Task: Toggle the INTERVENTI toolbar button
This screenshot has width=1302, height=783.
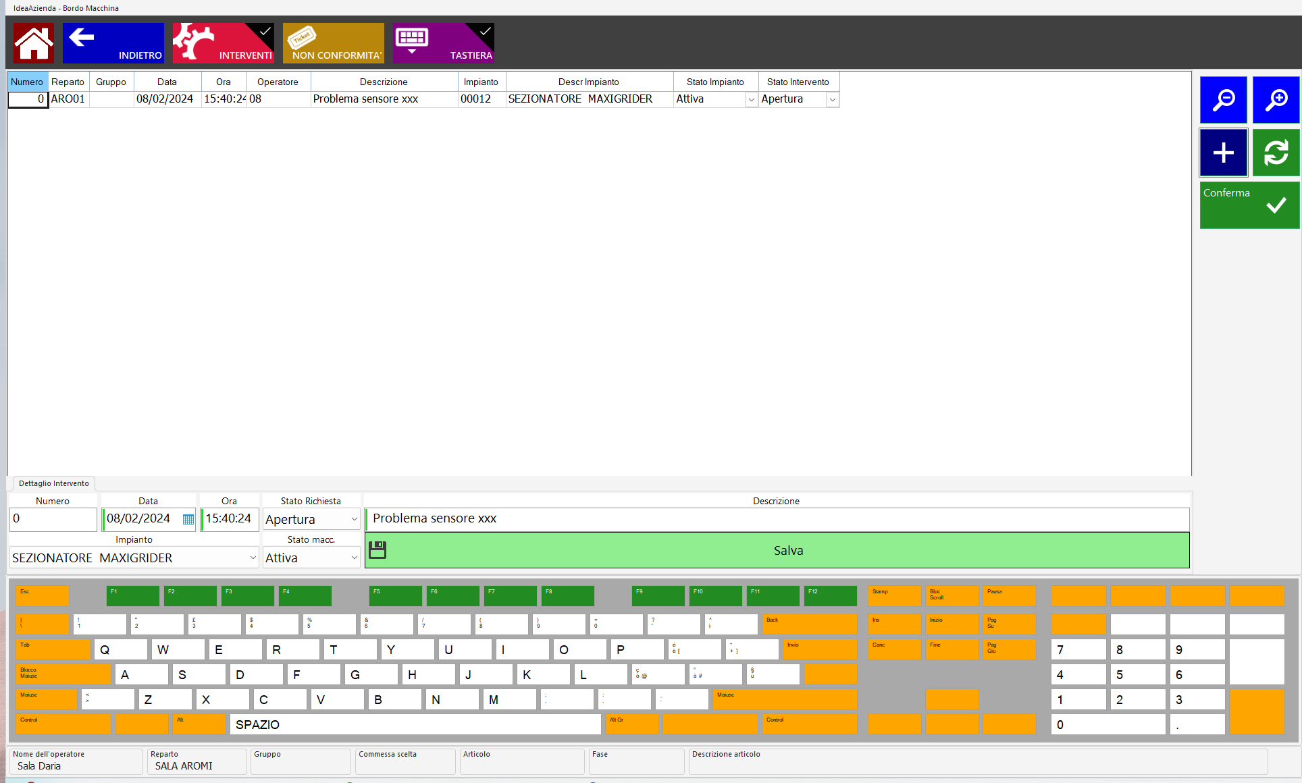Action: tap(223, 43)
